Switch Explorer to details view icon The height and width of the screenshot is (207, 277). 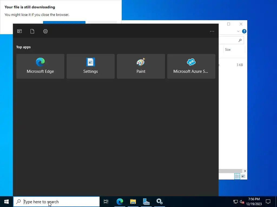237,176
